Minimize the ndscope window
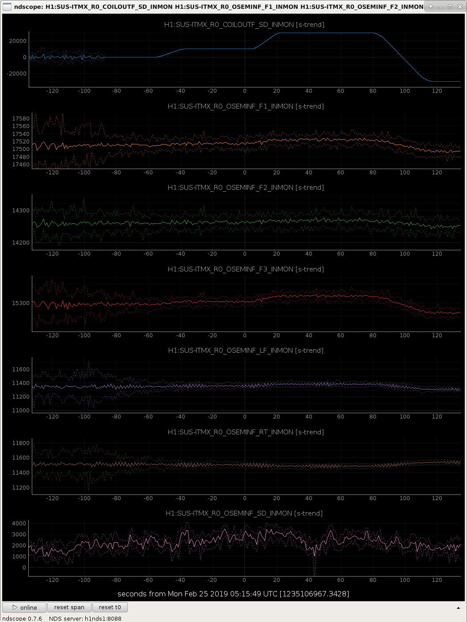Screen dimensions: 467x622 [x=440, y=7]
